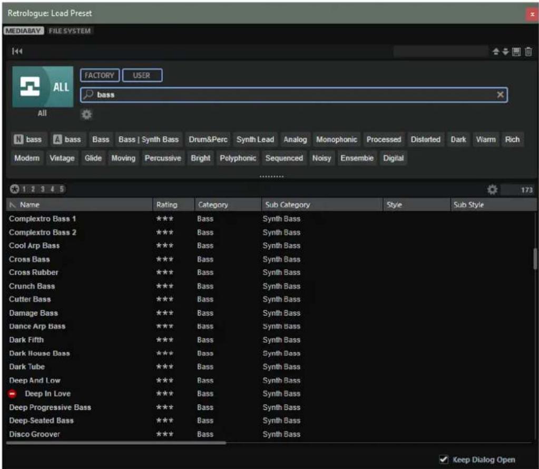Viewport: 539px width, 469px height.
Task: Toggle the USER content filter
Action: (142, 75)
